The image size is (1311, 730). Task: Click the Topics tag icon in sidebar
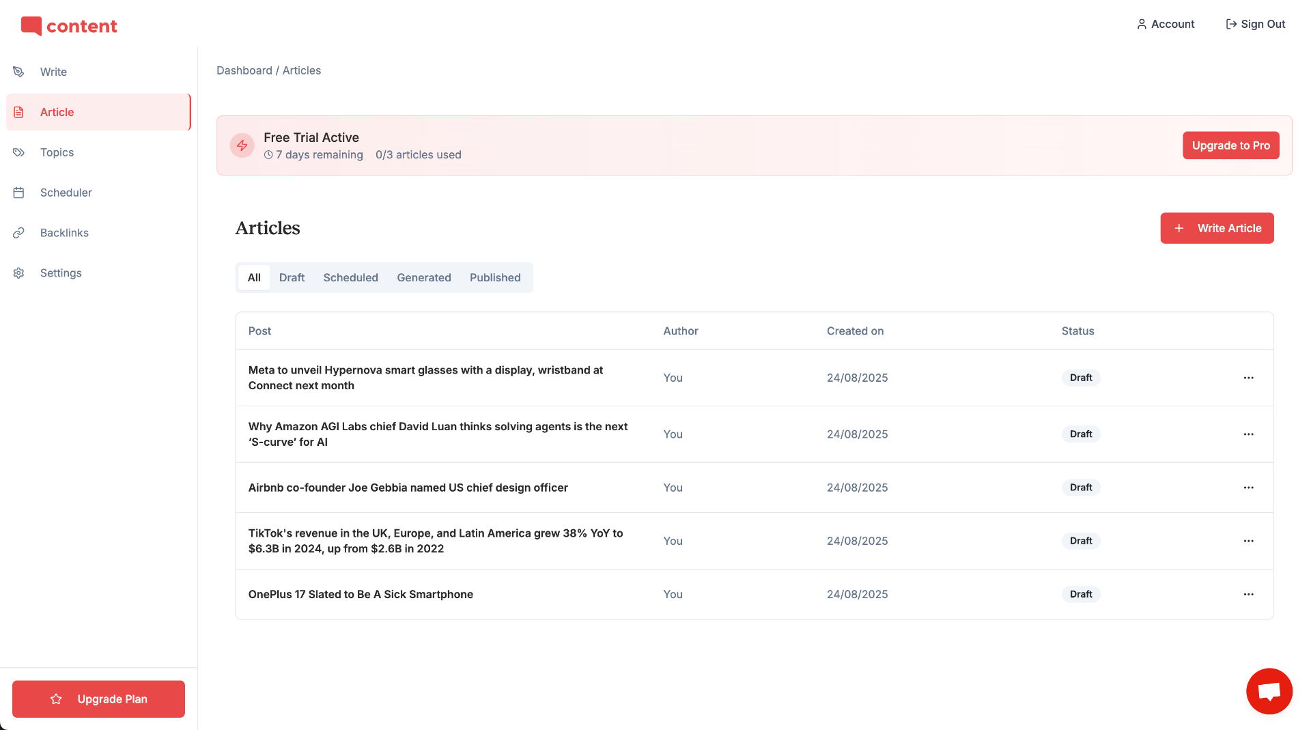coord(18,152)
